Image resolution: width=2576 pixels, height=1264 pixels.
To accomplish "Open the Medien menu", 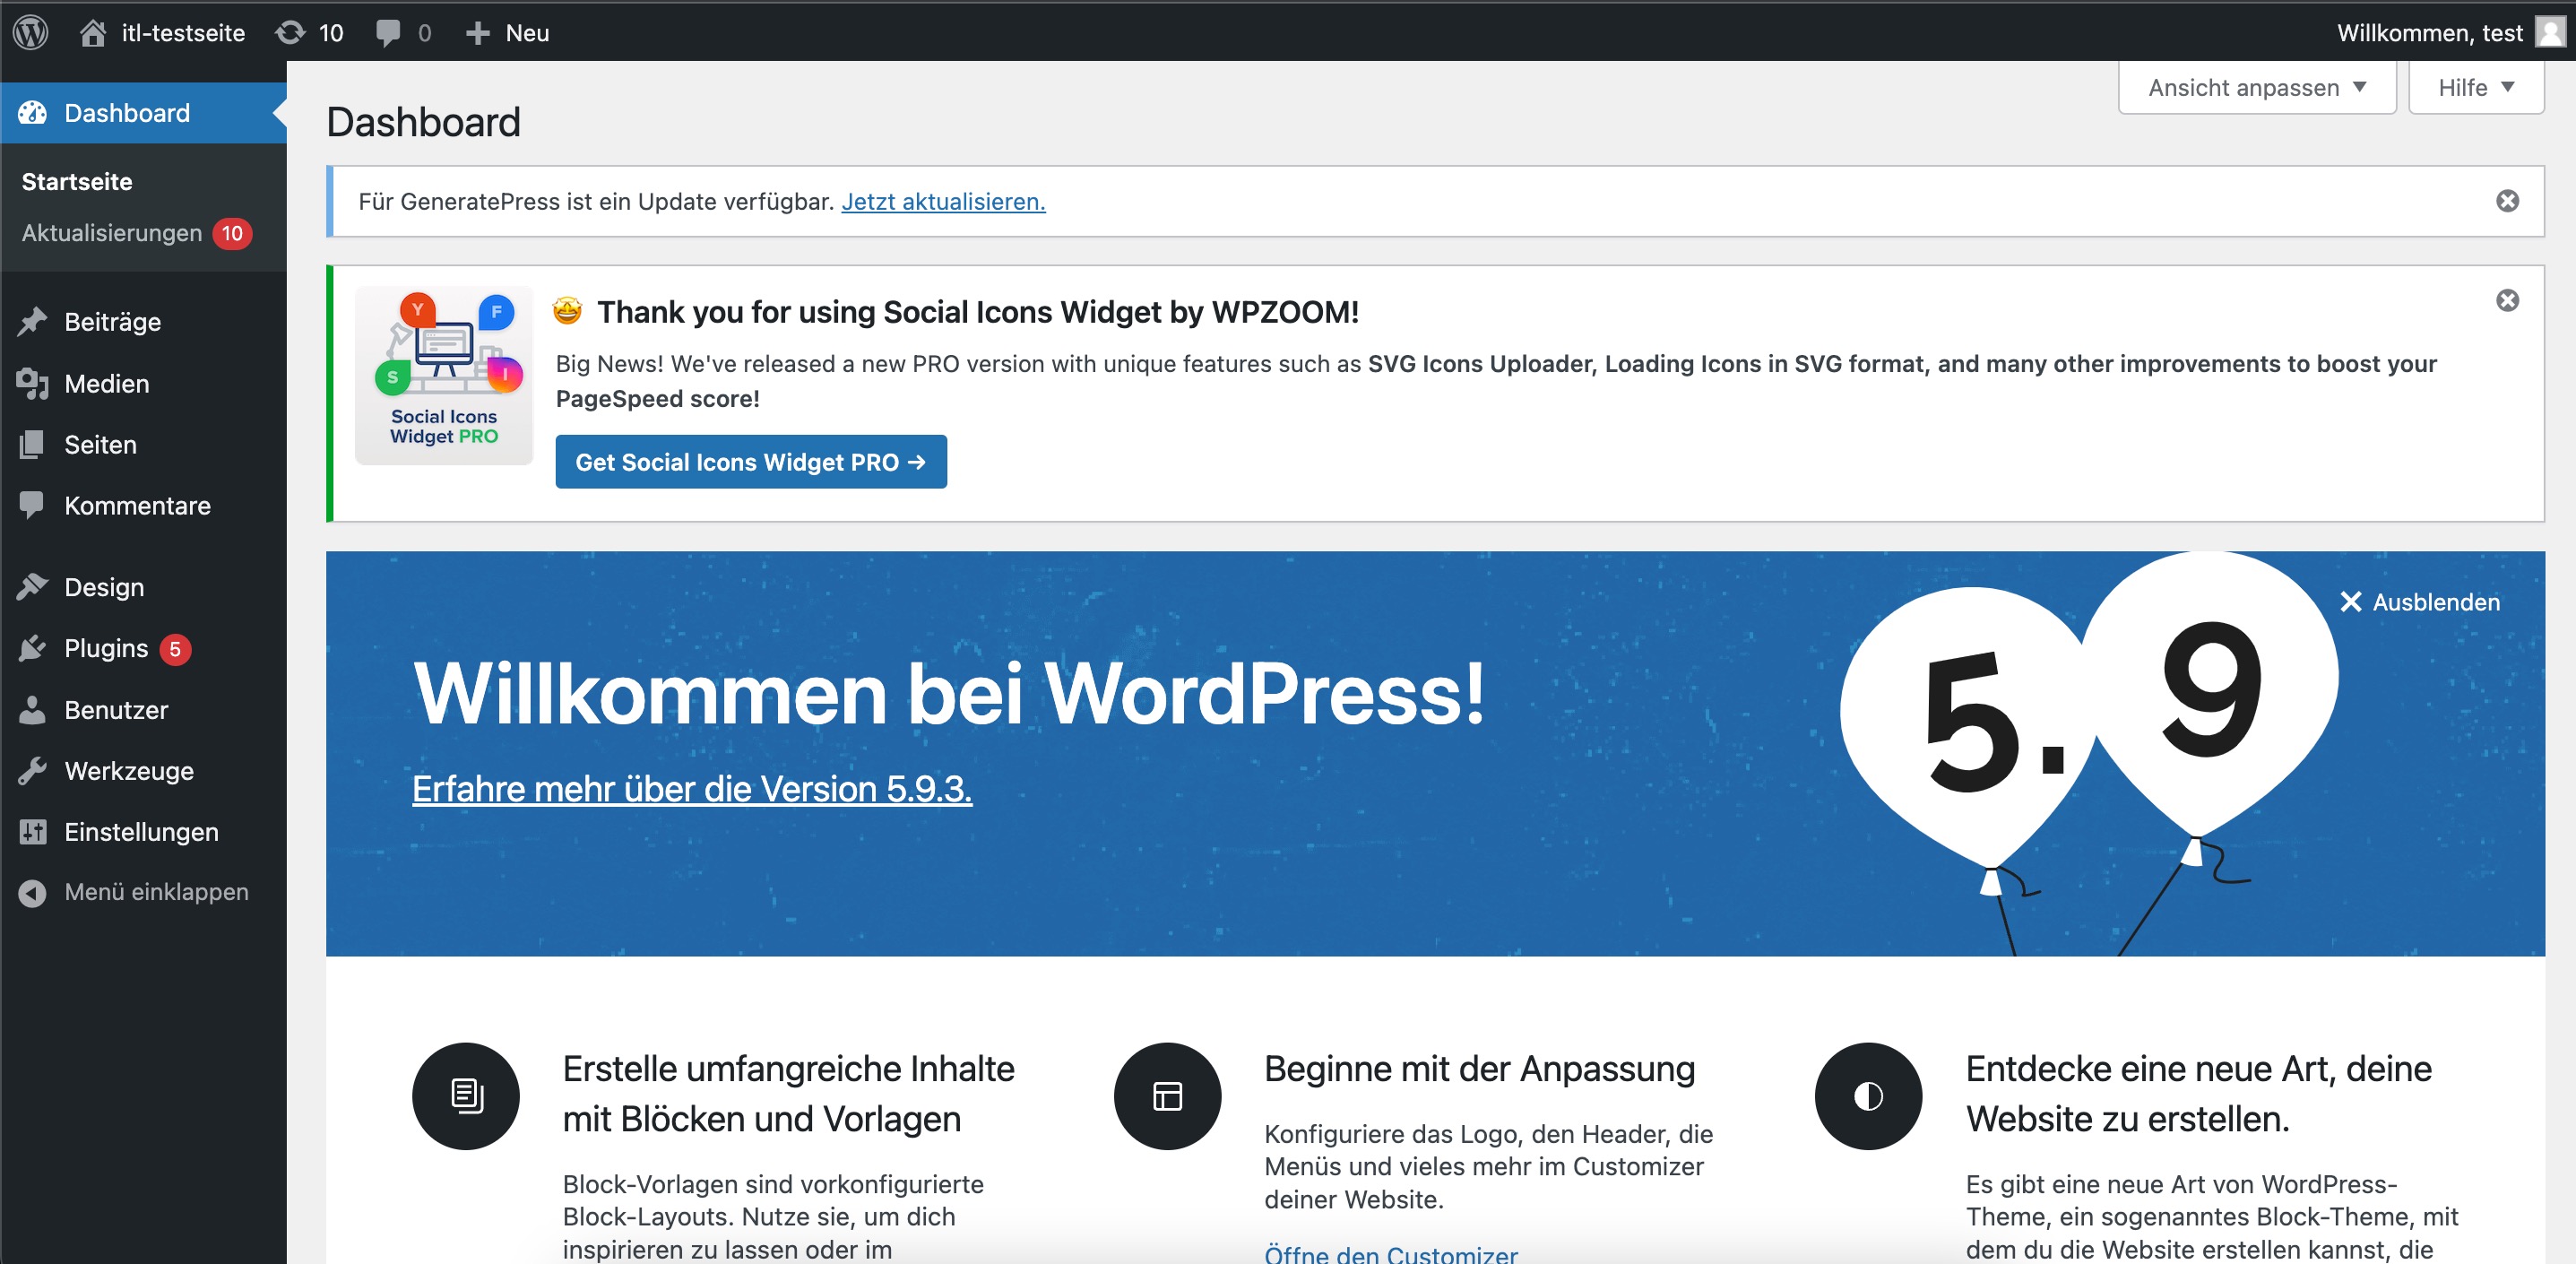I will click(x=143, y=384).
